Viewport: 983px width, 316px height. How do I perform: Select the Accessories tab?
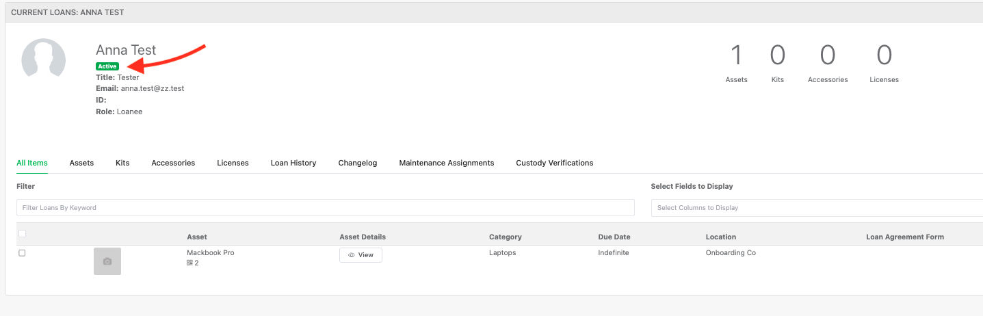click(x=173, y=163)
